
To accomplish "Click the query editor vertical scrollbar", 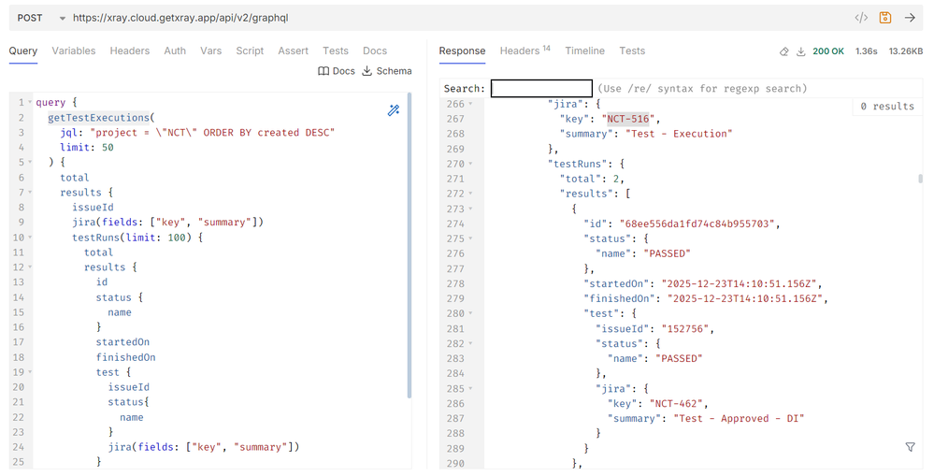I will [x=410, y=245].
